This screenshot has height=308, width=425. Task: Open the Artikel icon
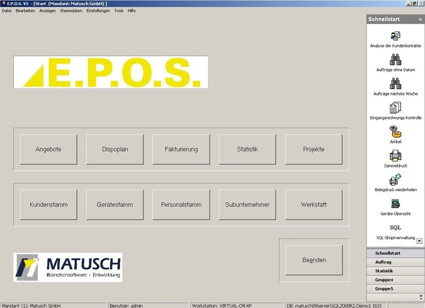pyautogui.click(x=395, y=132)
